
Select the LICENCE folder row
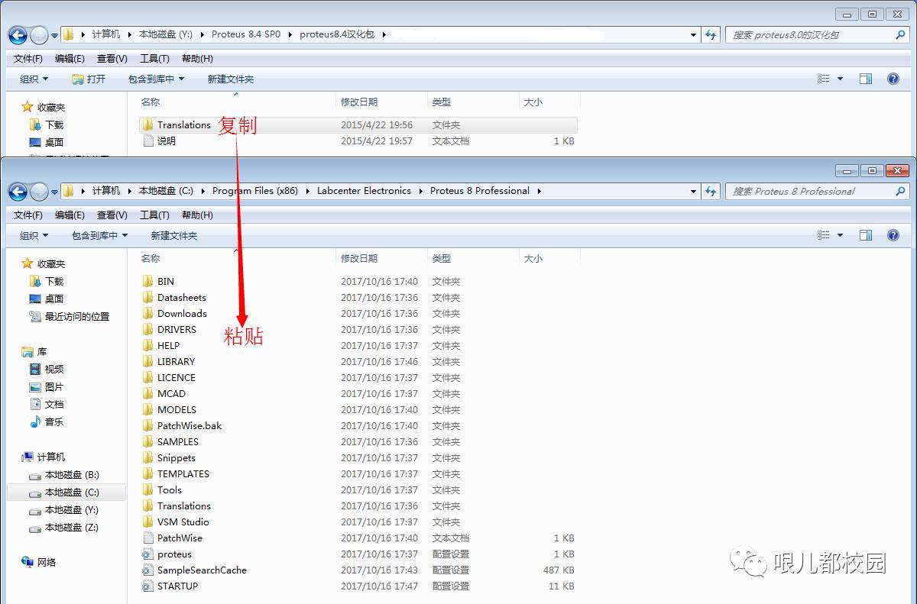click(358, 377)
